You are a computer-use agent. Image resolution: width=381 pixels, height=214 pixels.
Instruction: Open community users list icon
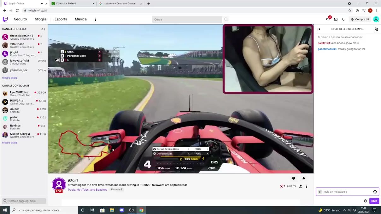[376, 29]
